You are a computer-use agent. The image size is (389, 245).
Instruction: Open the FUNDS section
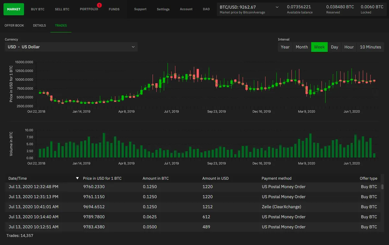[x=114, y=9]
